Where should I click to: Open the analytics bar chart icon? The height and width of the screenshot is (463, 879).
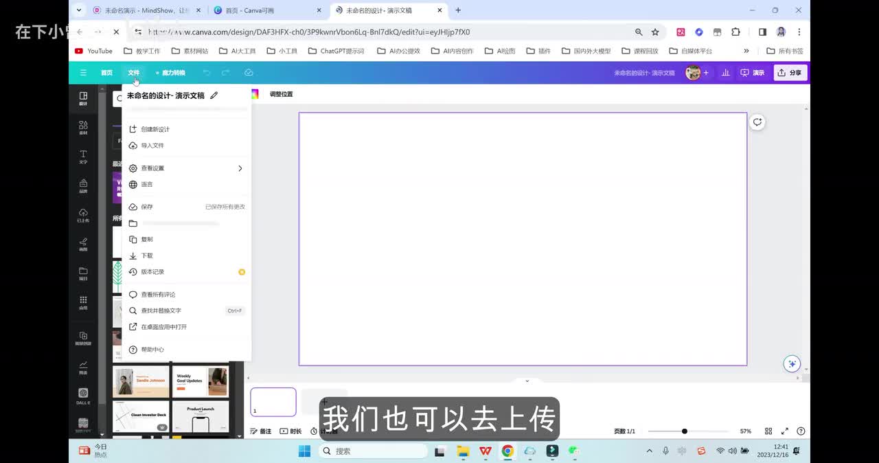pyautogui.click(x=725, y=73)
